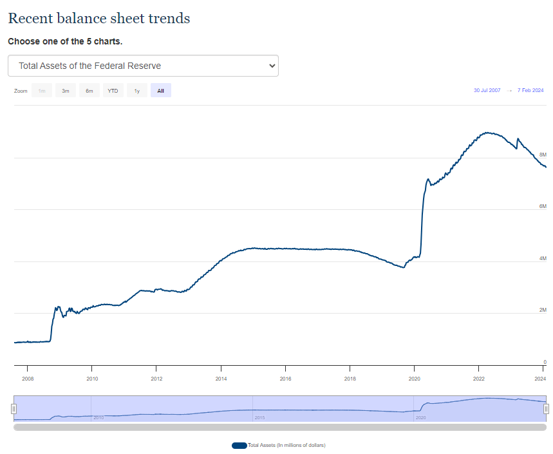Expand the Total Assets of the Federal Reserve dropdown

tap(143, 66)
